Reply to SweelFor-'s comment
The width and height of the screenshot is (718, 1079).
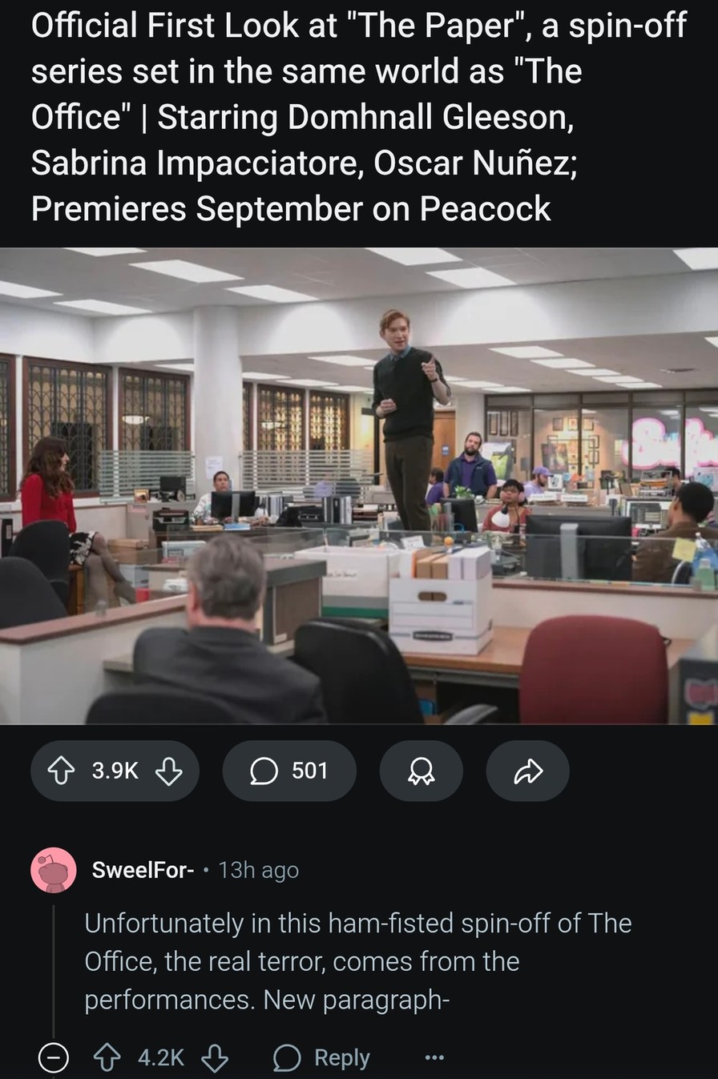321,1057
